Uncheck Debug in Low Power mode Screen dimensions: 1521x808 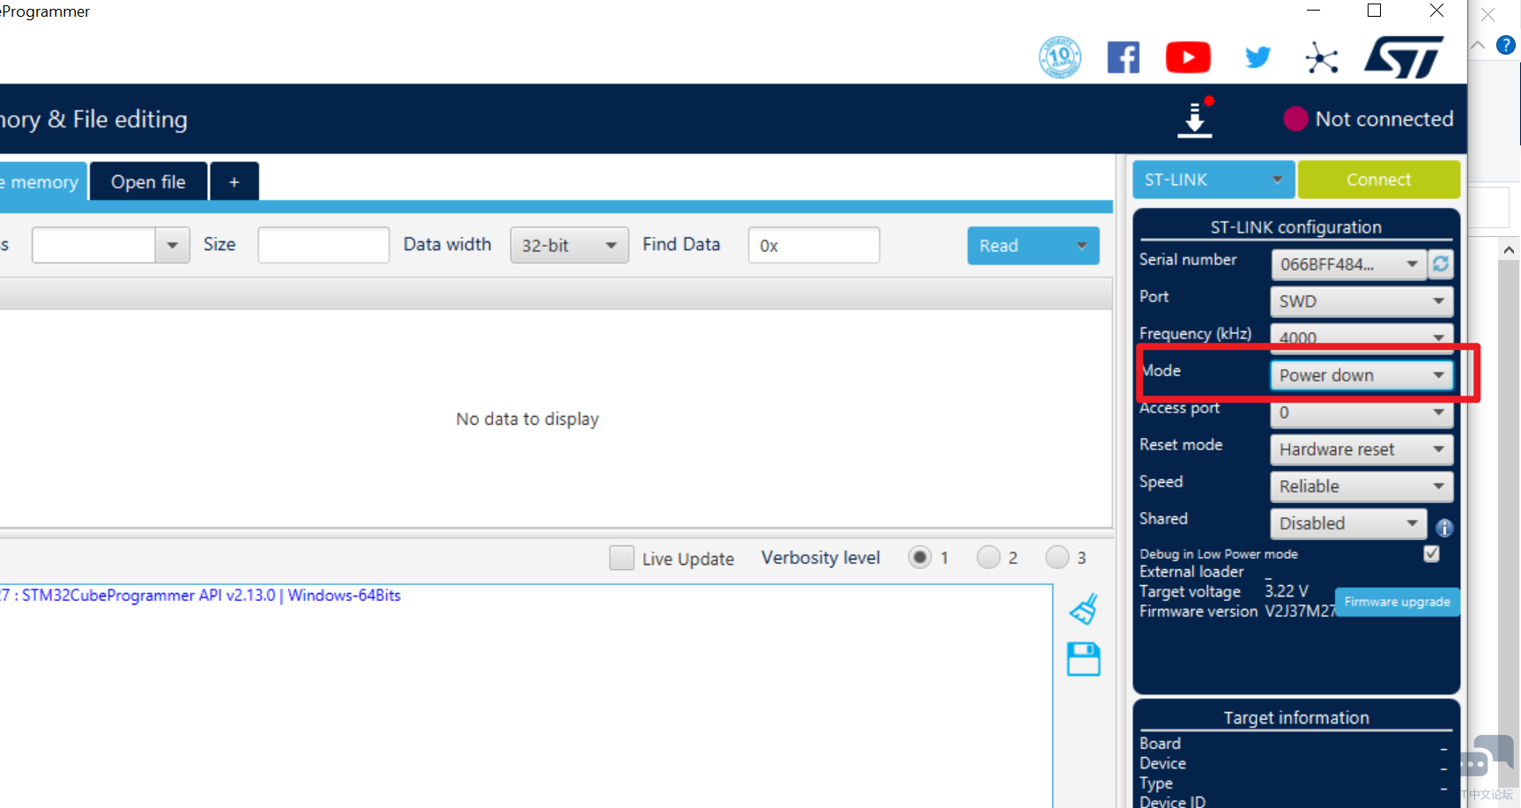click(x=1431, y=553)
